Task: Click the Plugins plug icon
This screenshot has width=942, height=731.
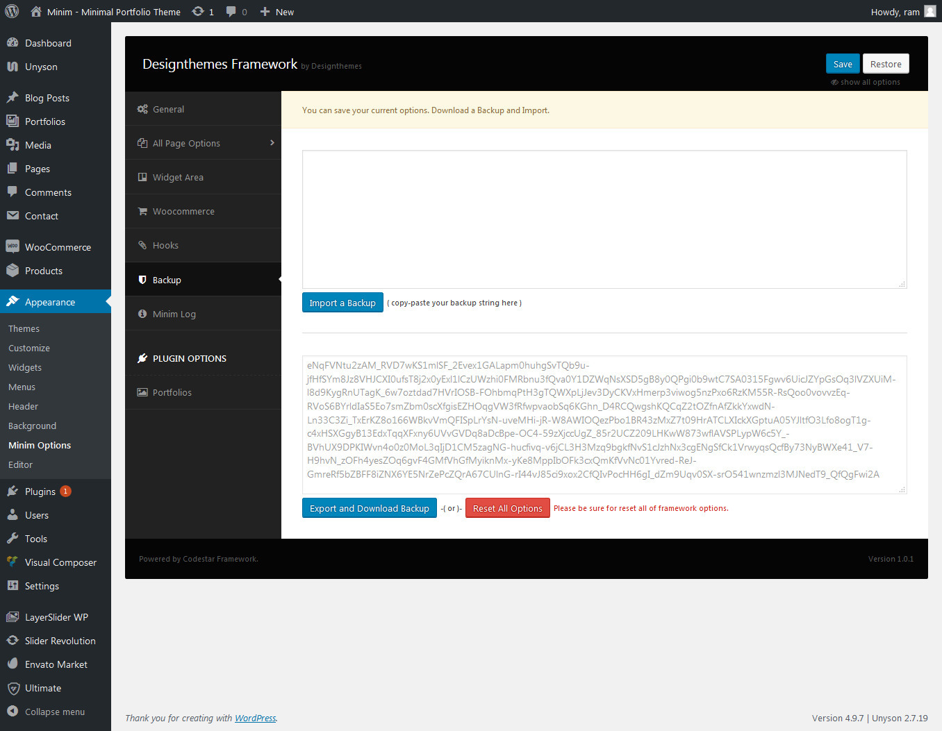Action: 13,491
